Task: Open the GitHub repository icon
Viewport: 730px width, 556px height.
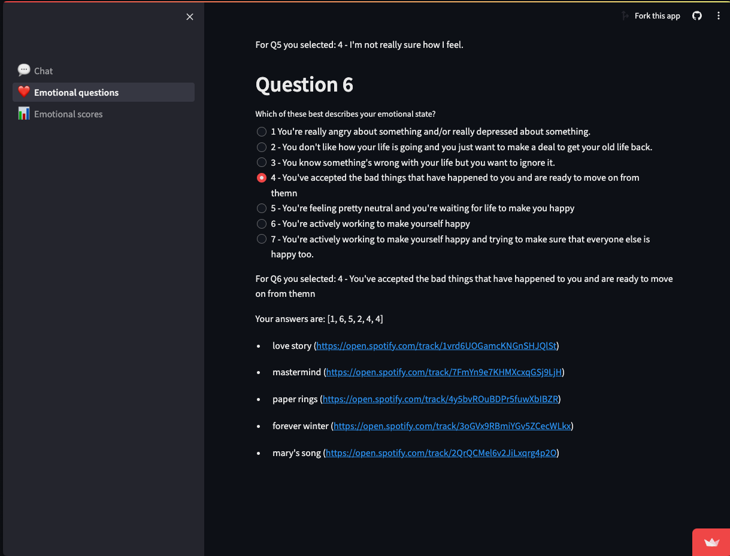Action: tap(697, 16)
